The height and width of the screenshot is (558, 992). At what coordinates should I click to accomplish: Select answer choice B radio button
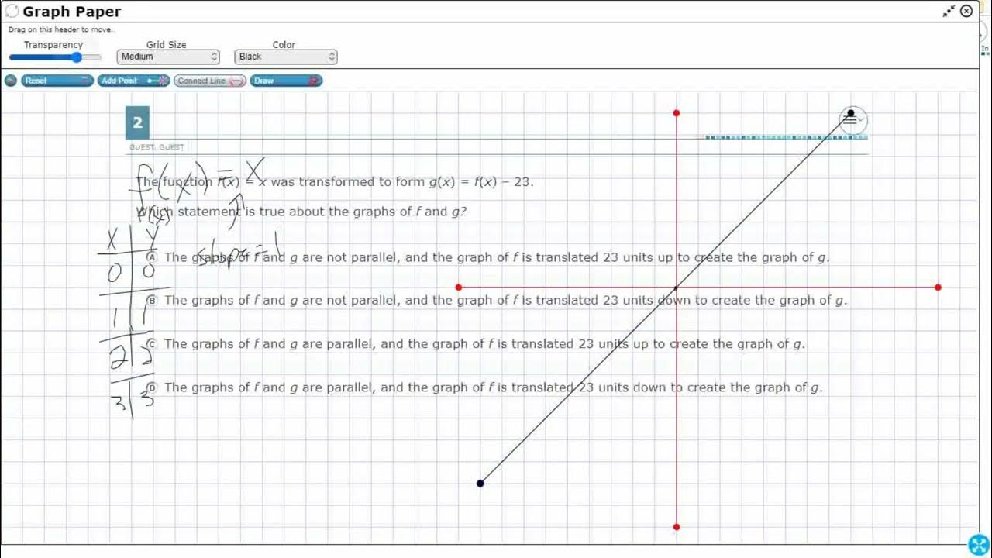click(152, 300)
